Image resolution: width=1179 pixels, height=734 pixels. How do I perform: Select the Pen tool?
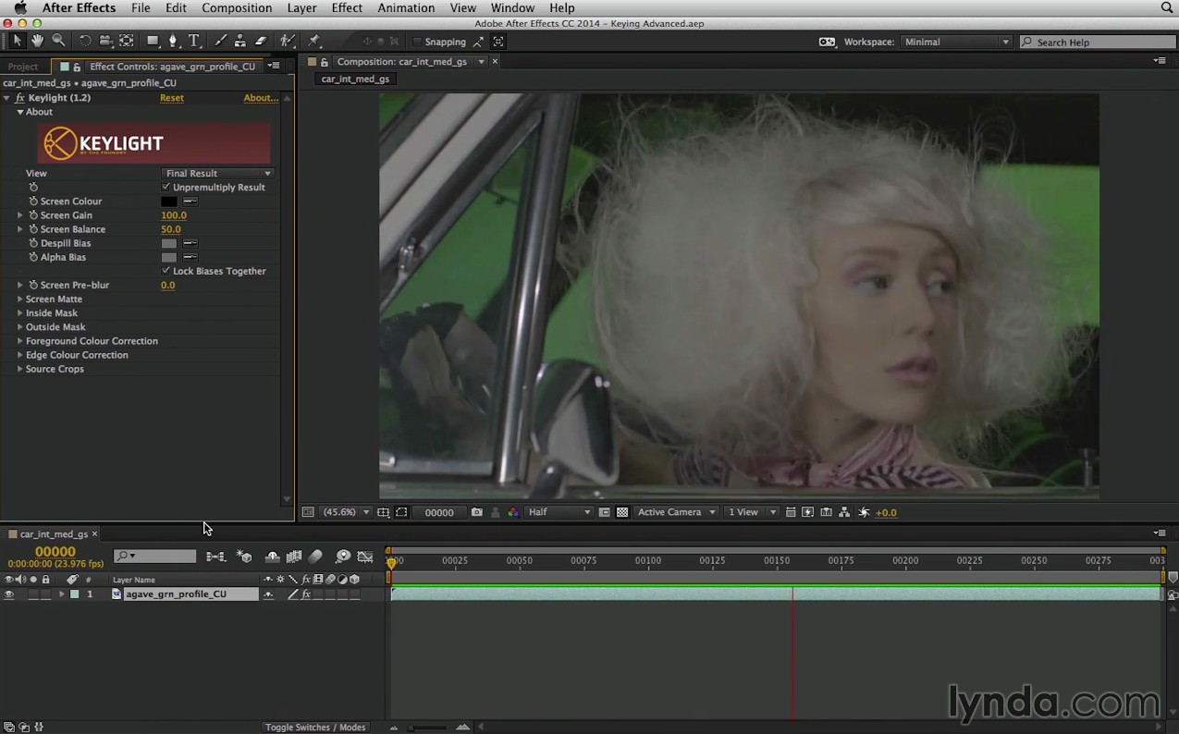[x=173, y=41]
